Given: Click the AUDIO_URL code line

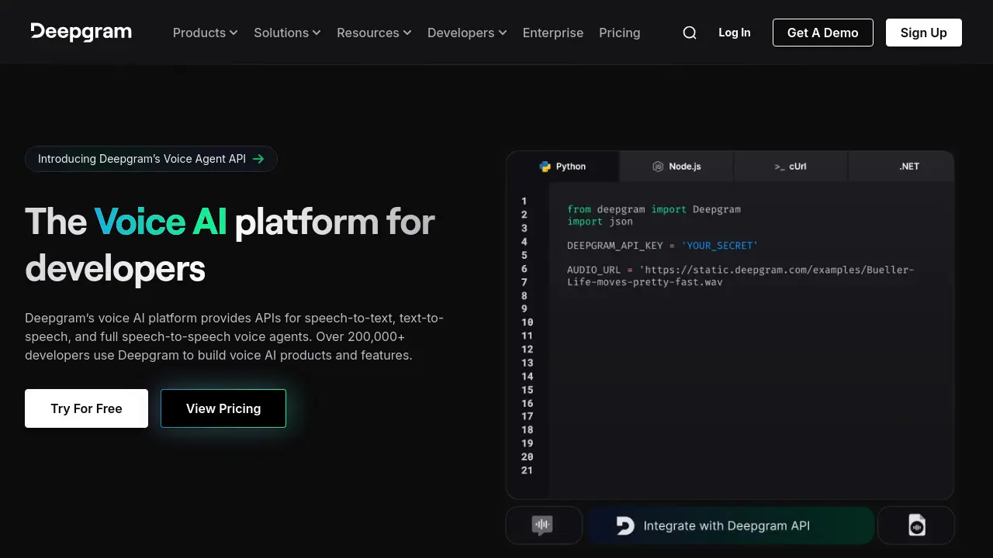Looking at the screenshot, I should [x=741, y=276].
